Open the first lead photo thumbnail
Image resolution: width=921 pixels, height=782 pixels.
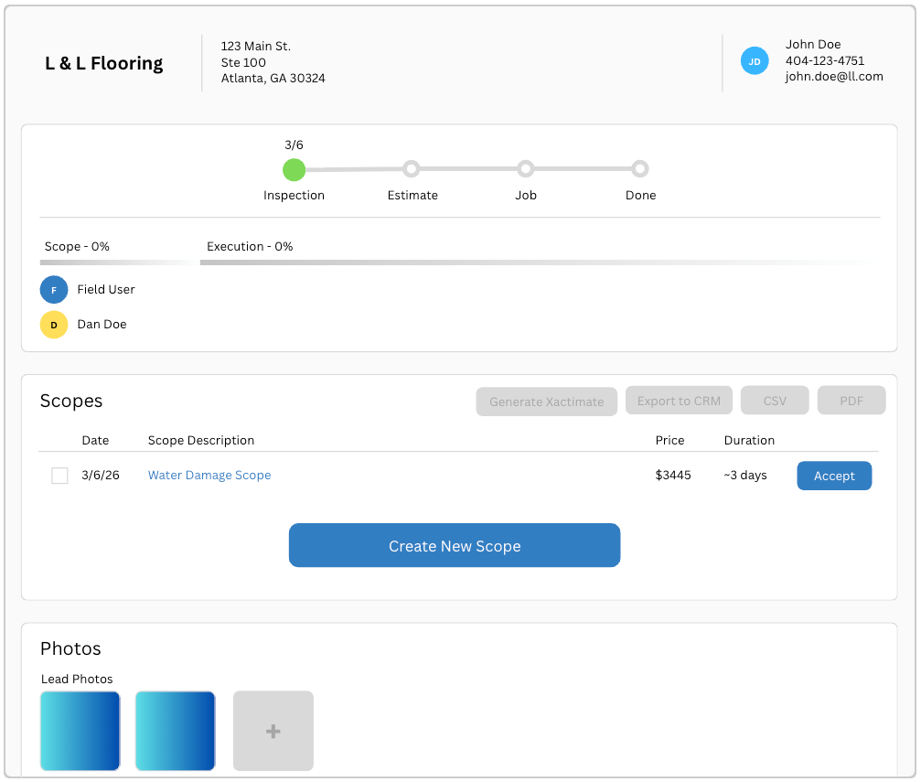tap(80, 731)
